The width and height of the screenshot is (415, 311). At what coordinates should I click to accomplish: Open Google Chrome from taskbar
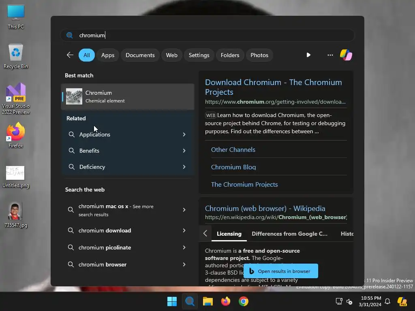click(x=244, y=301)
